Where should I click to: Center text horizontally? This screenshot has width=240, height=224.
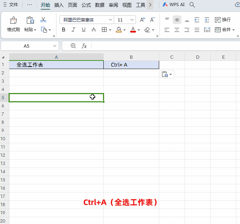click(x=177, y=30)
